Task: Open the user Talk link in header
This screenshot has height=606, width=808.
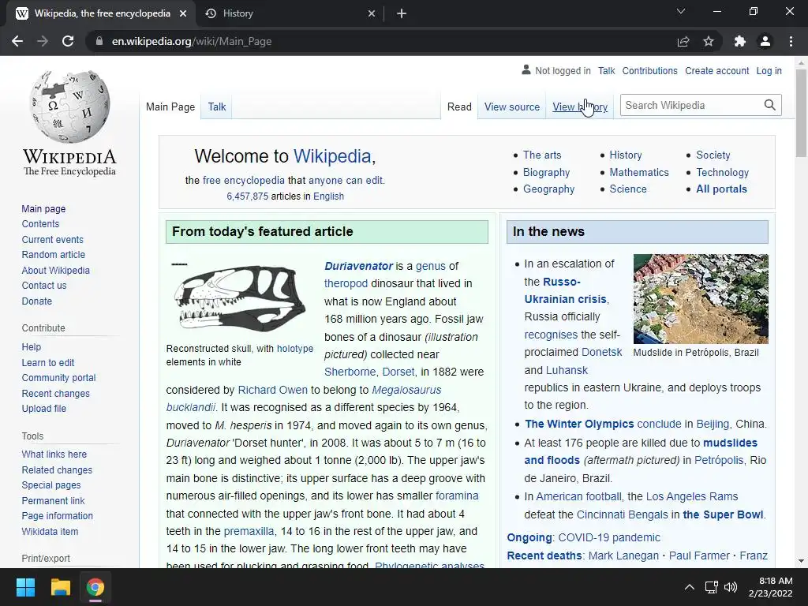Action: [x=607, y=70]
